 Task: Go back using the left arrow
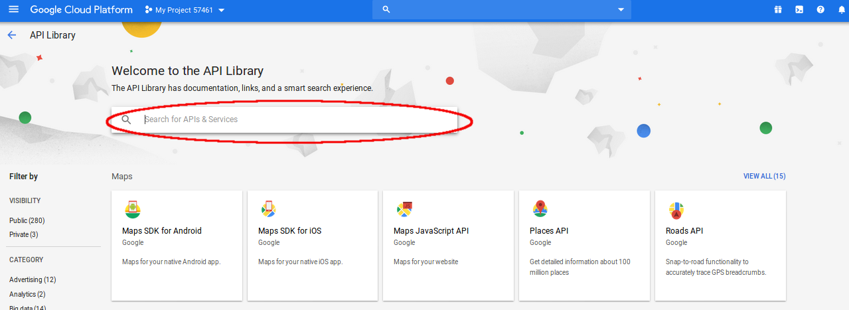pyautogui.click(x=11, y=35)
